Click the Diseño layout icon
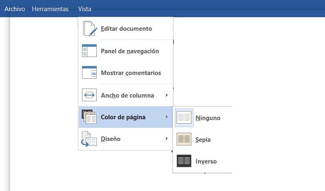Screen dimensions: 325x191 (89, 139)
